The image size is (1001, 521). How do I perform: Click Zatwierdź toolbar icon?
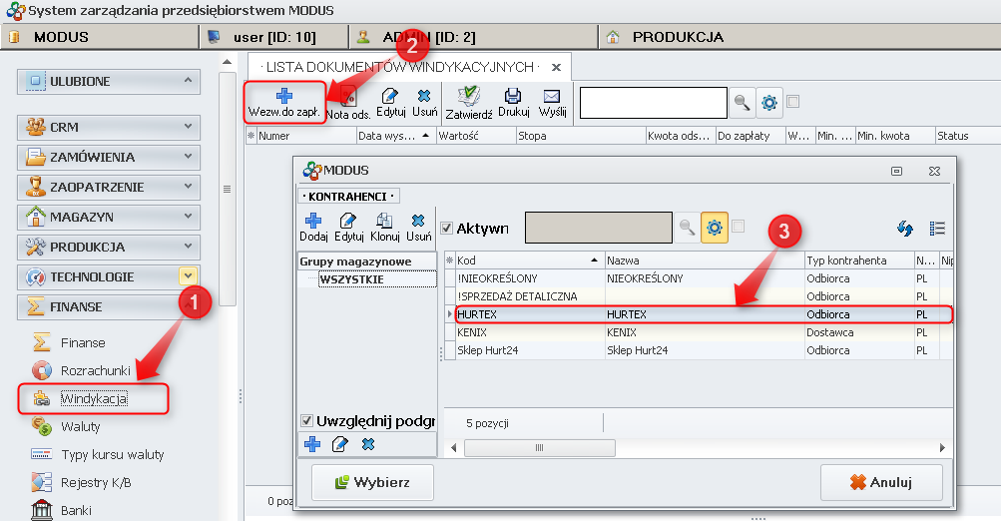(x=469, y=96)
